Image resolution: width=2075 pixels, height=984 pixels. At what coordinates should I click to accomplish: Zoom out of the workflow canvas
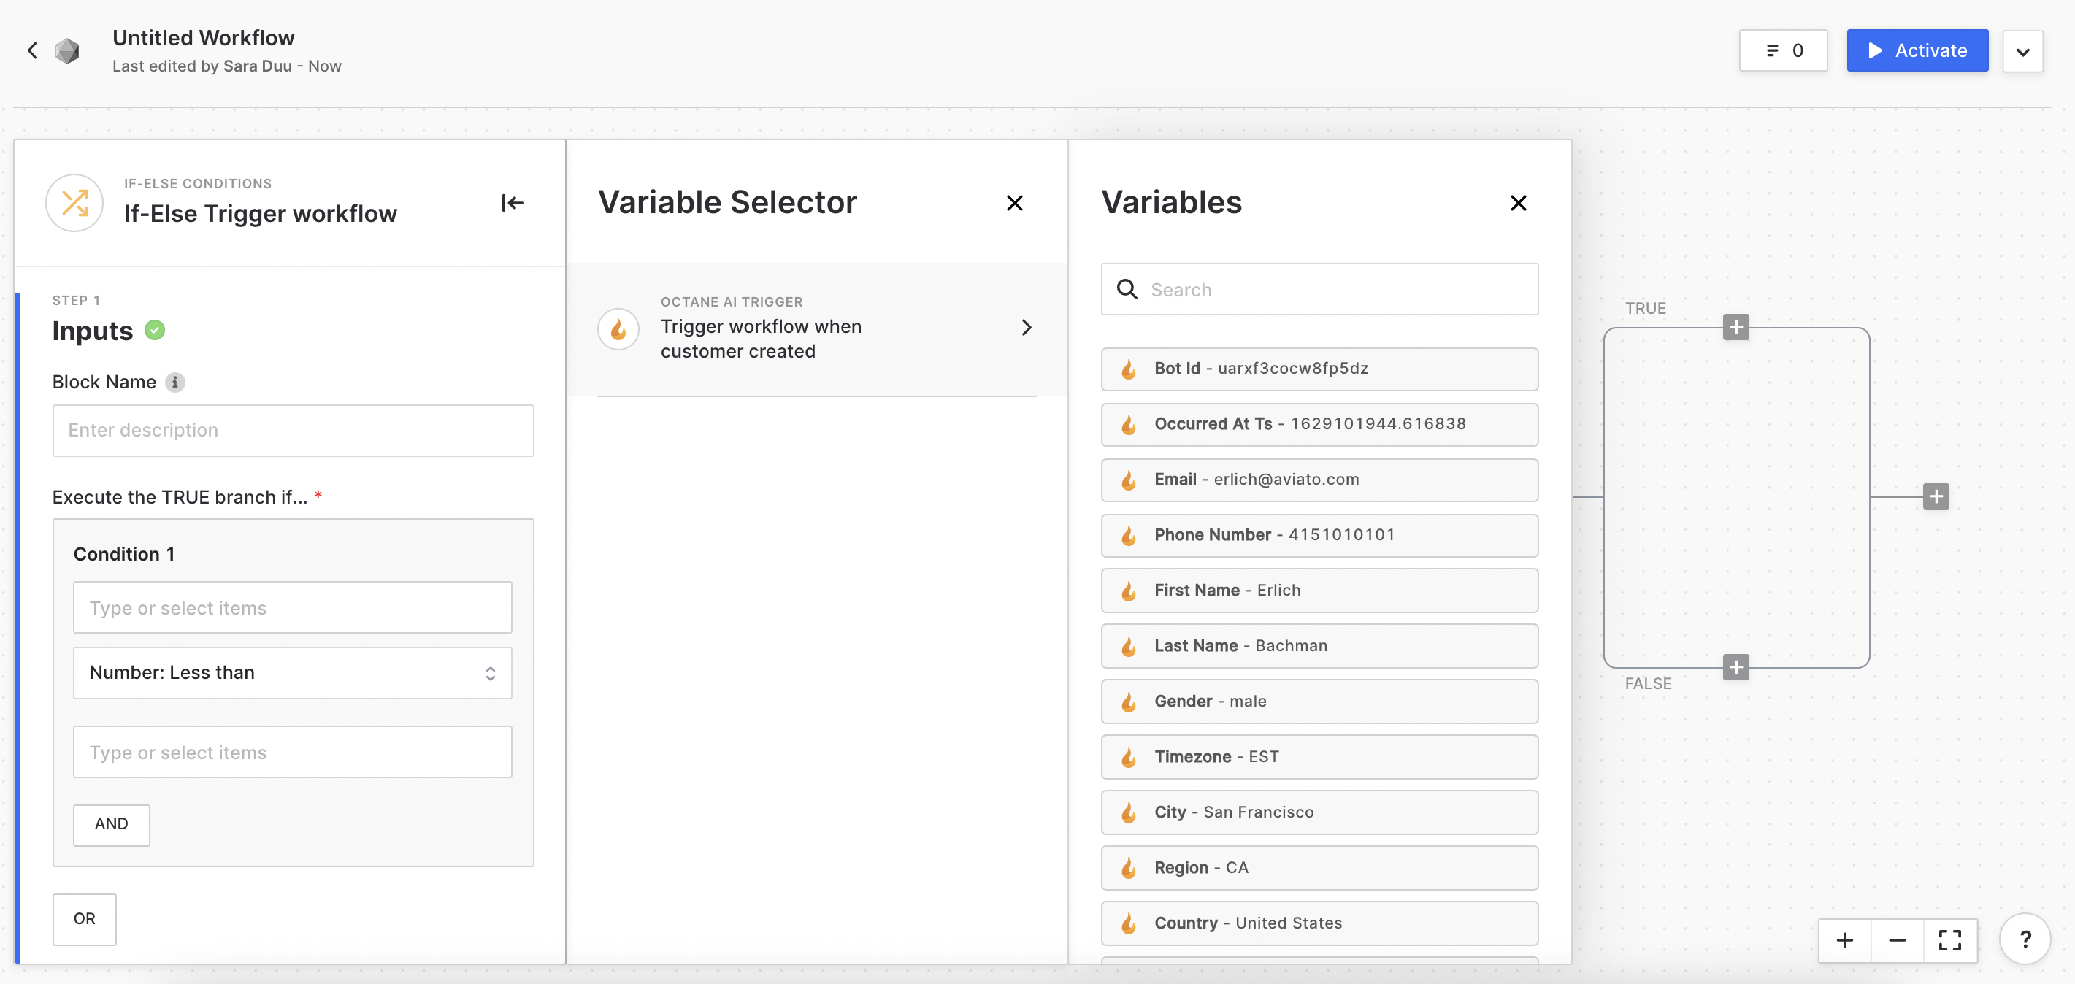point(1897,939)
